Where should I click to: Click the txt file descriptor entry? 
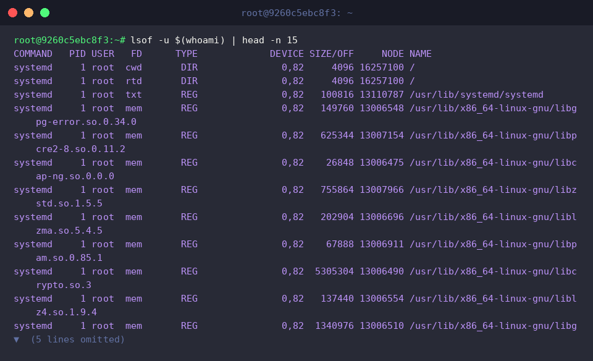click(x=134, y=95)
